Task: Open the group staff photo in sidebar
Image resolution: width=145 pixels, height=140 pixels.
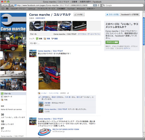Action: 13,81
